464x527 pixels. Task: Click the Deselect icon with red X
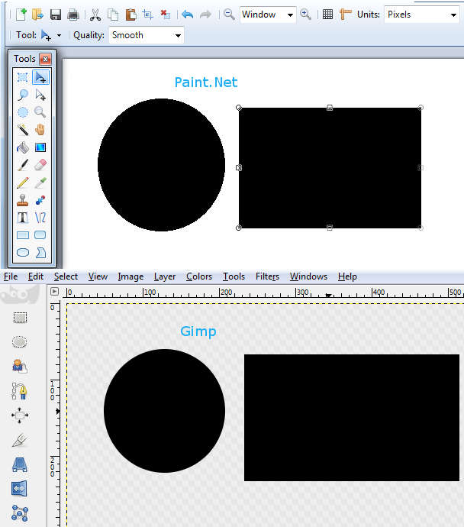166,15
